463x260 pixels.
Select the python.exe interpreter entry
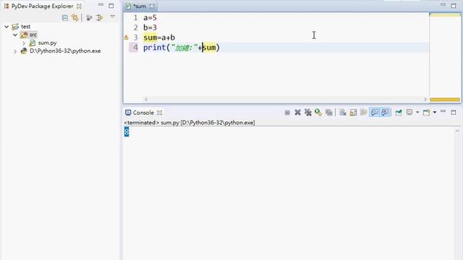tap(65, 51)
